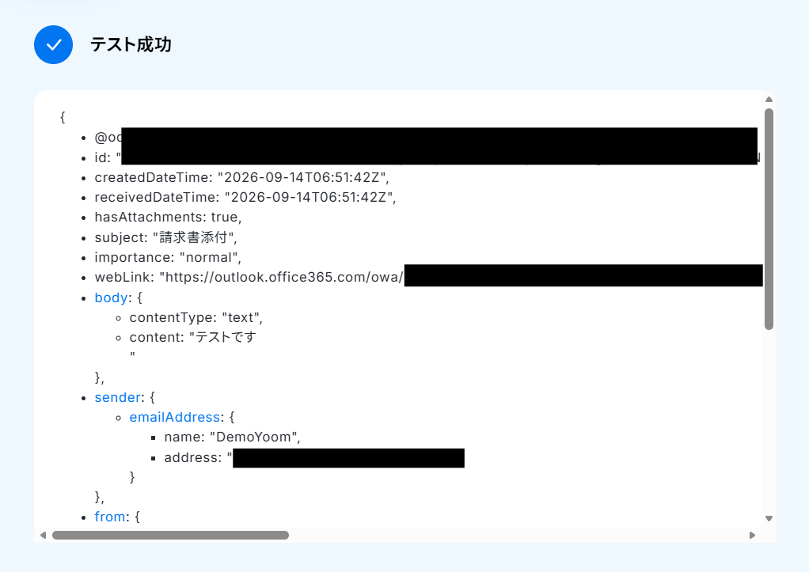Click the テスト成功 heading text

point(131,45)
